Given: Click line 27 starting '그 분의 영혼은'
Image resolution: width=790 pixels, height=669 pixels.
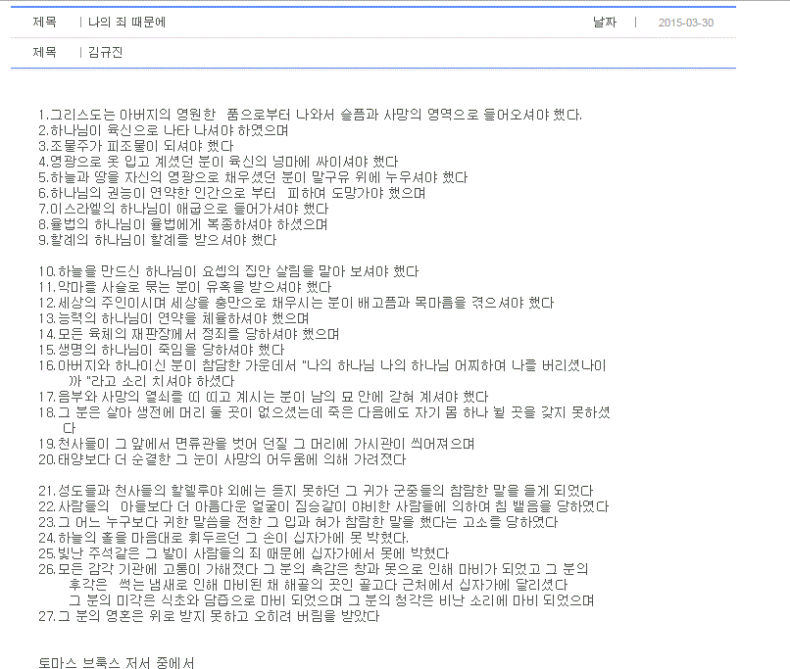Looking at the screenshot, I should (x=209, y=616).
